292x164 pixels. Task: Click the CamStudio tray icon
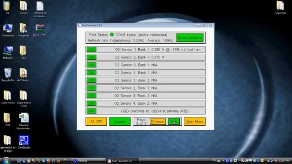tap(227, 160)
